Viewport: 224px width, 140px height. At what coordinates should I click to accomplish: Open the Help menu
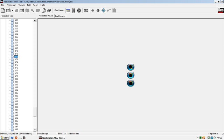click(x=43, y=5)
